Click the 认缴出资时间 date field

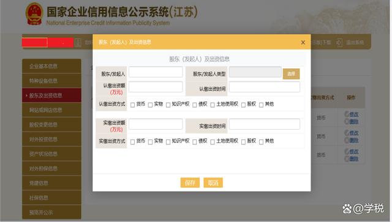coord(264,87)
